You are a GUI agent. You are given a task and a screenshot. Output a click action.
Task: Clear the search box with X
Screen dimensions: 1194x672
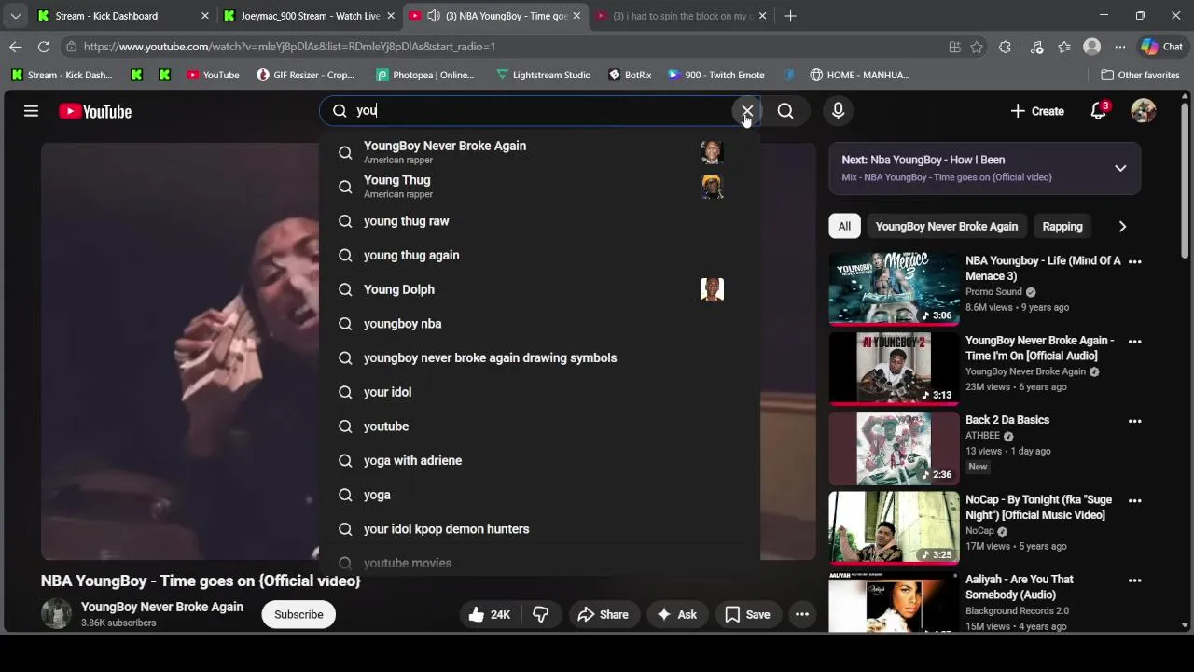click(746, 111)
